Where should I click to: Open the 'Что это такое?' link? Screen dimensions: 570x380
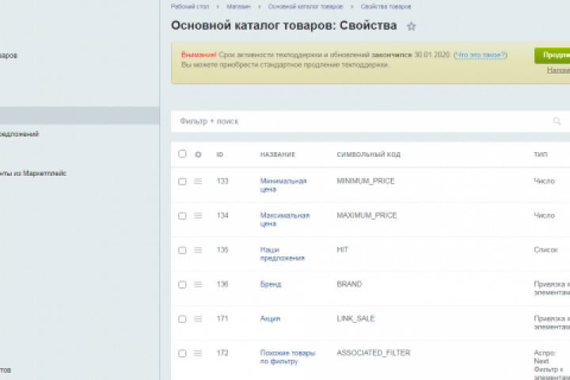coord(479,55)
